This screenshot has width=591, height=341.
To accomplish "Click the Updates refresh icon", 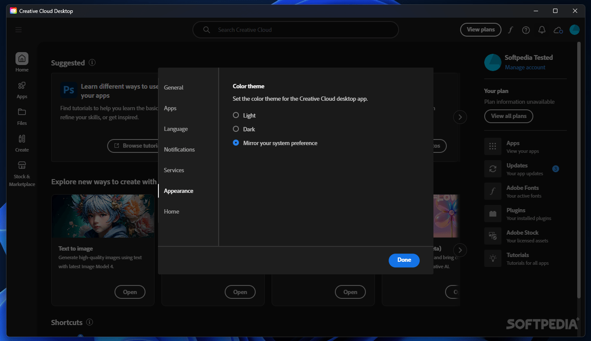I will click(x=493, y=169).
